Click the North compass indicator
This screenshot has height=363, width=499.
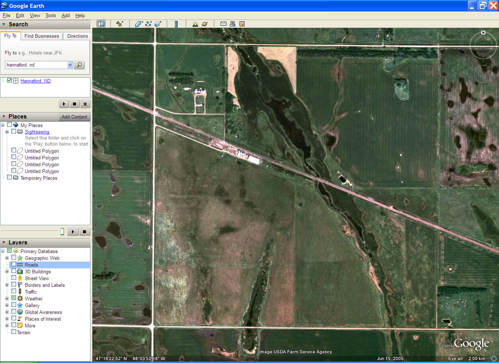coord(483,32)
